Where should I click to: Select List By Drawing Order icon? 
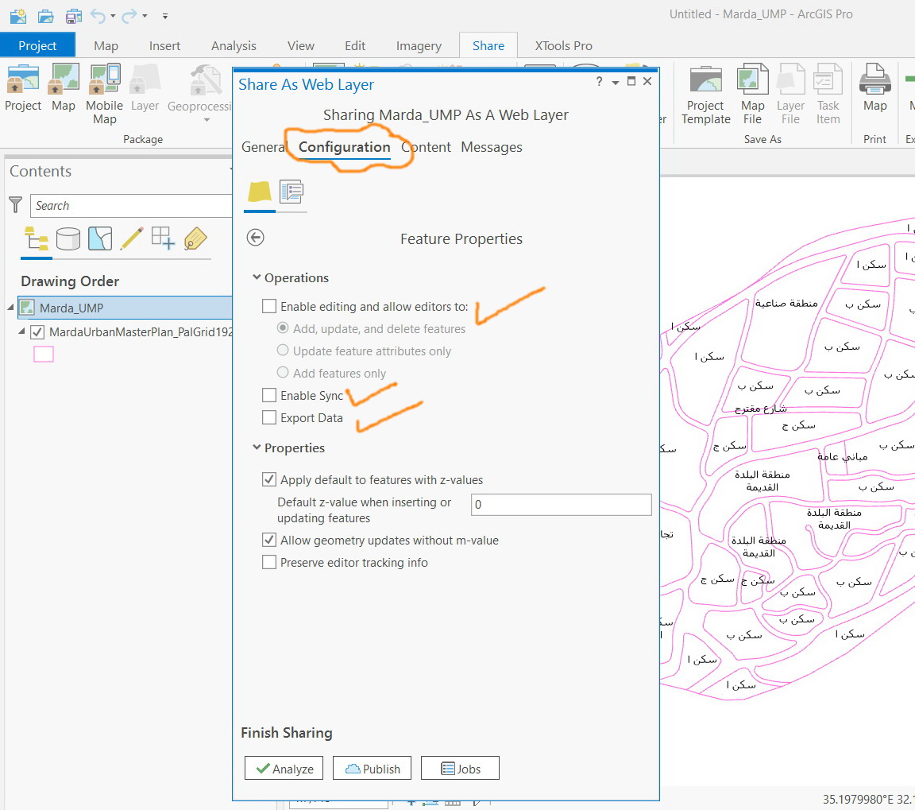(x=37, y=238)
